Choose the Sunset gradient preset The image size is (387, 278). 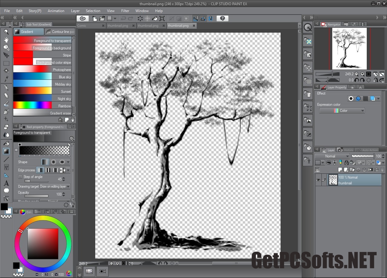(42, 91)
